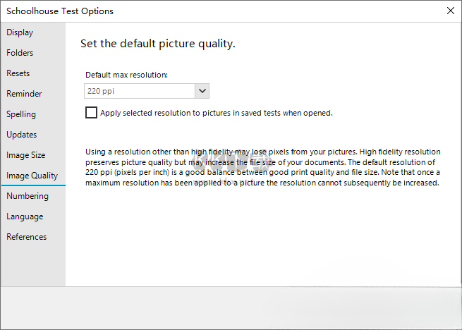Switch to the Updates tab
The image size is (462, 330).
click(22, 135)
